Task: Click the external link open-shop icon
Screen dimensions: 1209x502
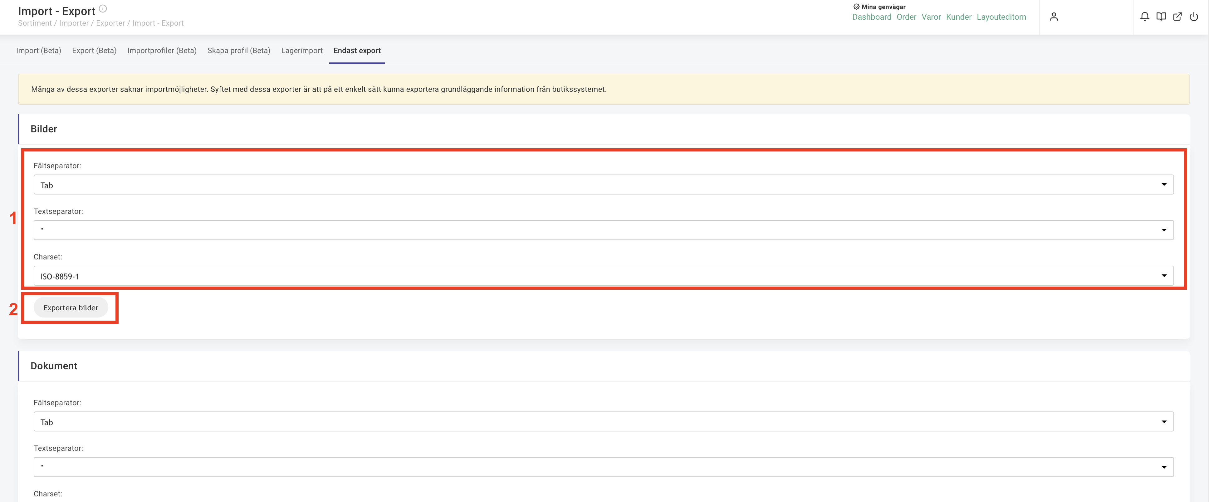Action: (1177, 17)
